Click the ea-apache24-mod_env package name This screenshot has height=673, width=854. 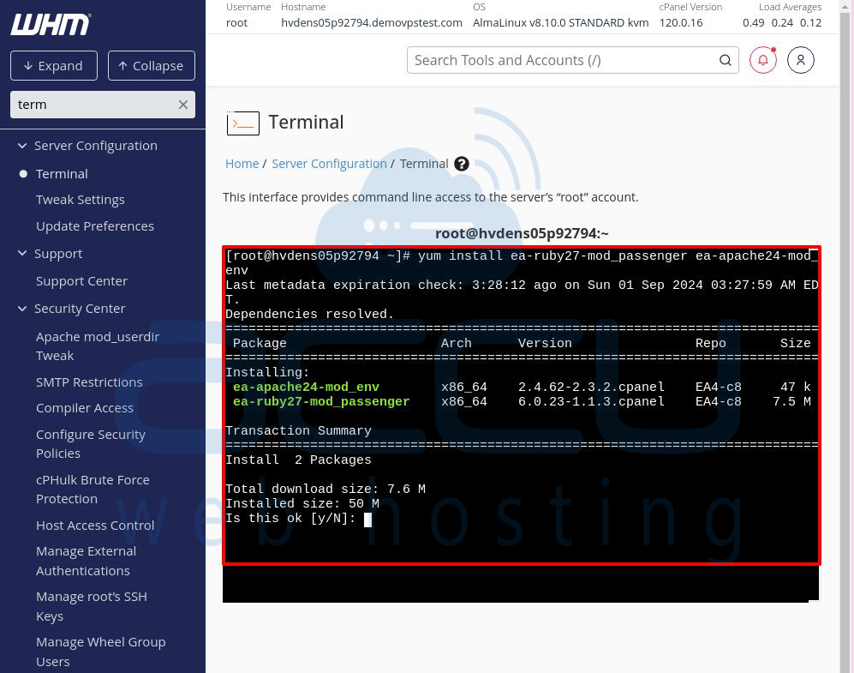(306, 387)
